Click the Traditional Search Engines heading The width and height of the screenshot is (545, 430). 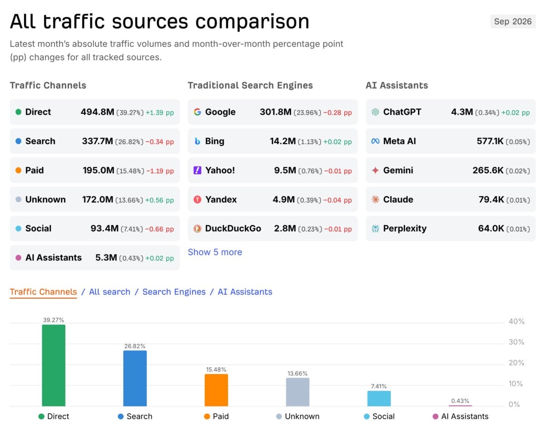point(250,85)
